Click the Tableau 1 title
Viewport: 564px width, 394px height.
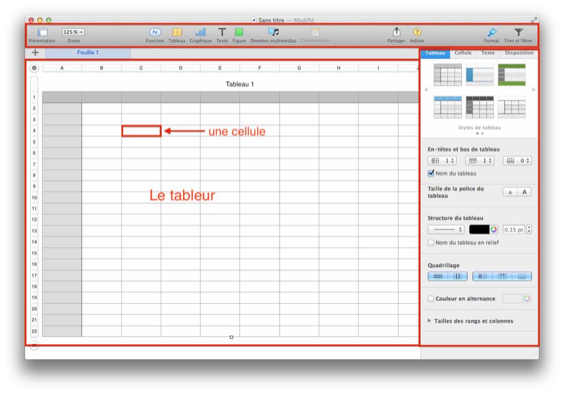[x=239, y=84]
